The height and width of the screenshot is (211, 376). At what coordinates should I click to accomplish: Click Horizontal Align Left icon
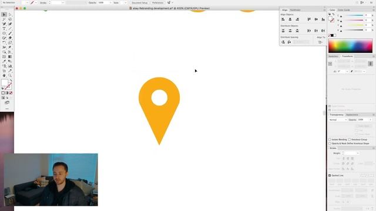click(x=283, y=19)
